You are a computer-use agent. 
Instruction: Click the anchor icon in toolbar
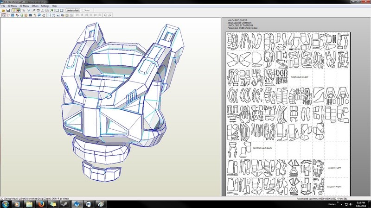43,10
